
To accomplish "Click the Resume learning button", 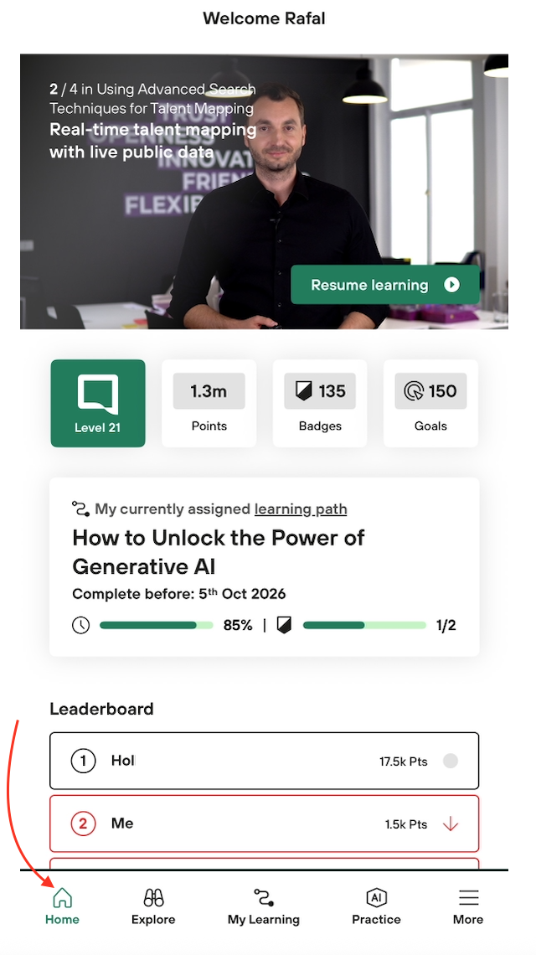I will point(385,285).
